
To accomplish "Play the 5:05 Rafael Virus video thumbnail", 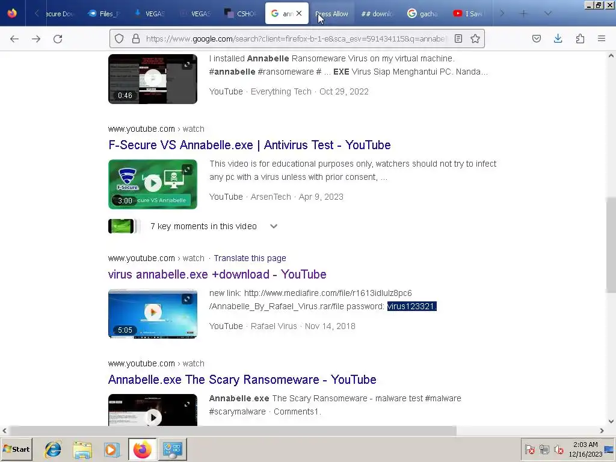I will 153,313.
